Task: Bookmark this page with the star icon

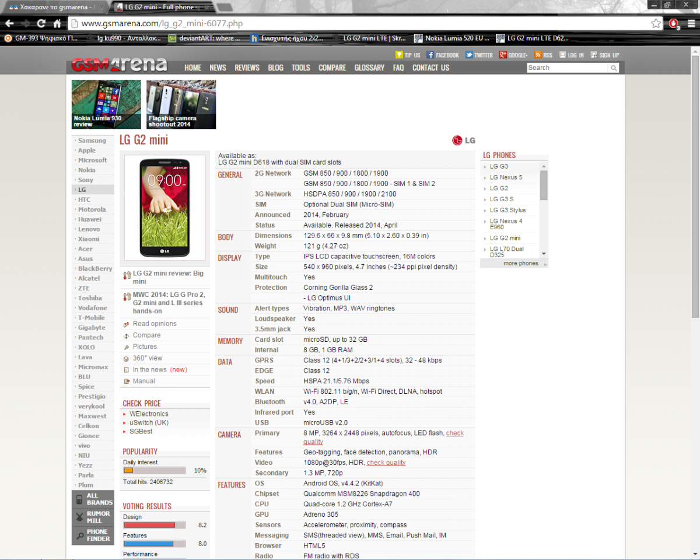Action: (x=656, y=23)
